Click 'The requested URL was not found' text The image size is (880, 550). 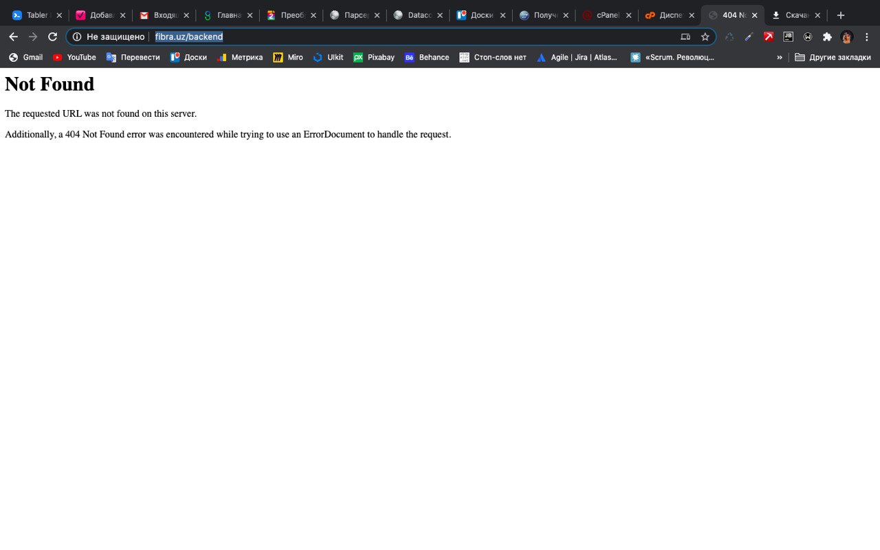pos(100,113)
